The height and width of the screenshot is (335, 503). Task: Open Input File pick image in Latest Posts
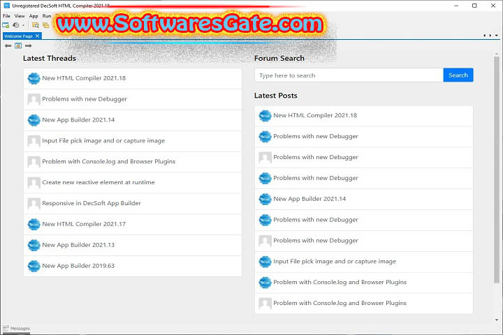(364, 262)
